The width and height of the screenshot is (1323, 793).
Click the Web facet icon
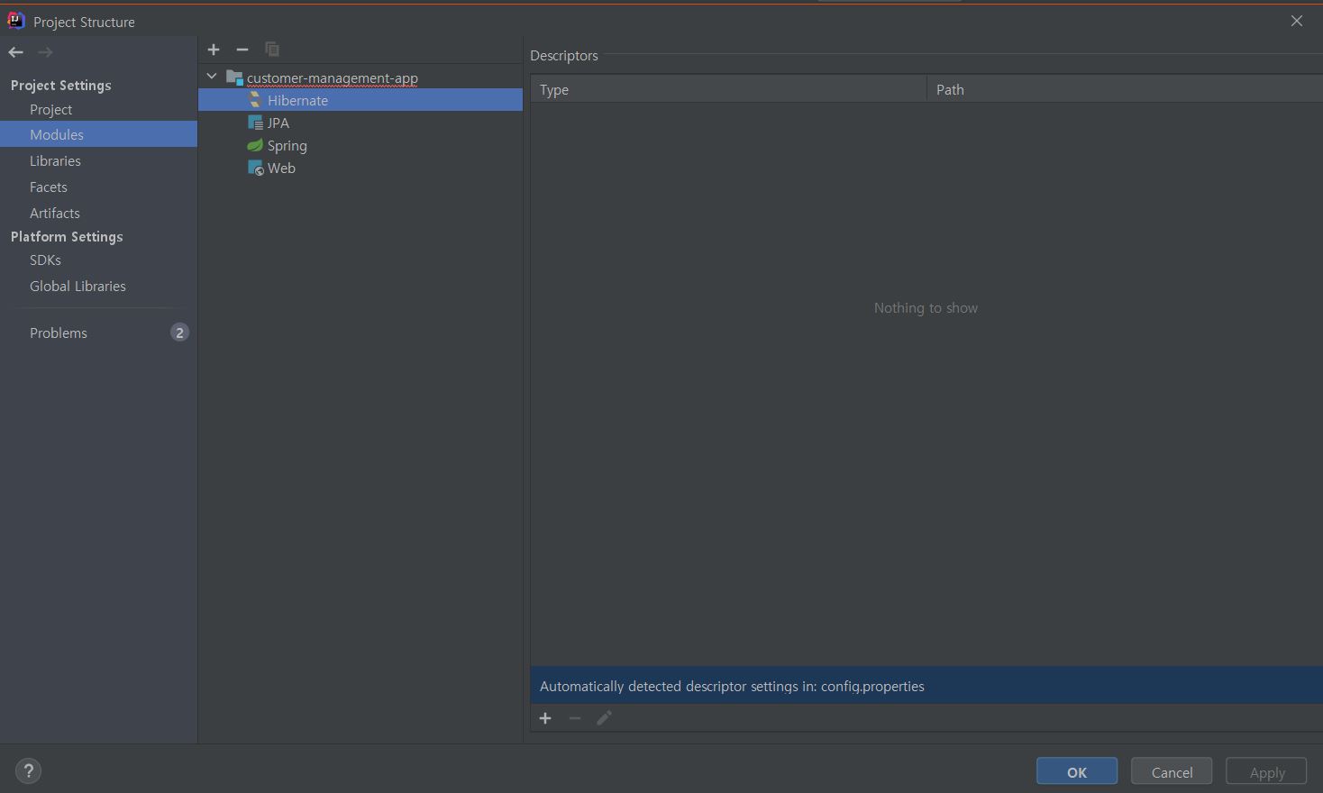point(255,168)
